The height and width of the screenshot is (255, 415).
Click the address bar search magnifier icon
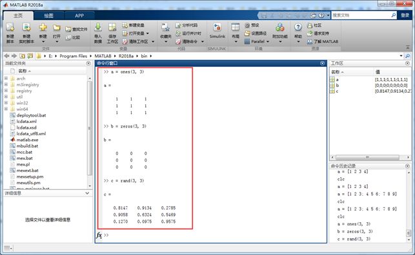(408, 55)
